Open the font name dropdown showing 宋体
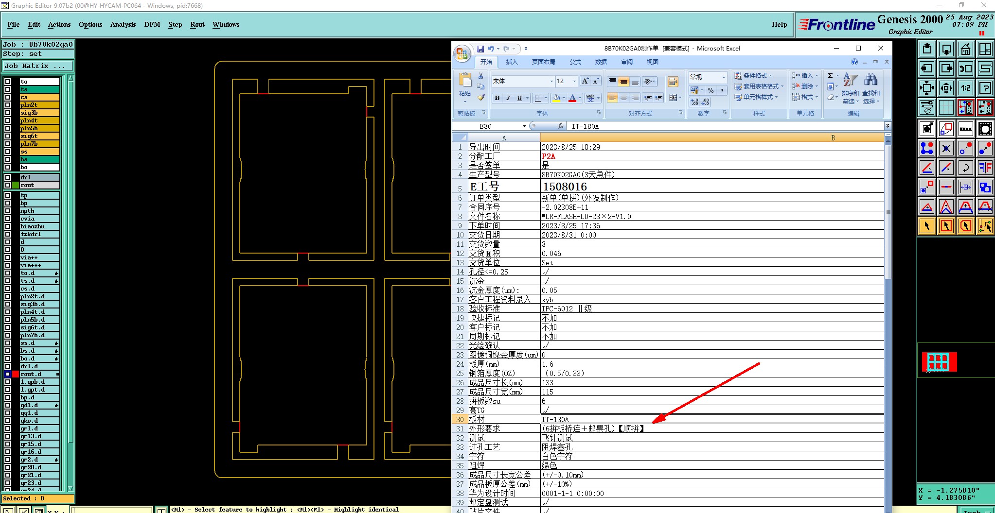The height and width of the screenshot is (513, 995). pos(551,81)
